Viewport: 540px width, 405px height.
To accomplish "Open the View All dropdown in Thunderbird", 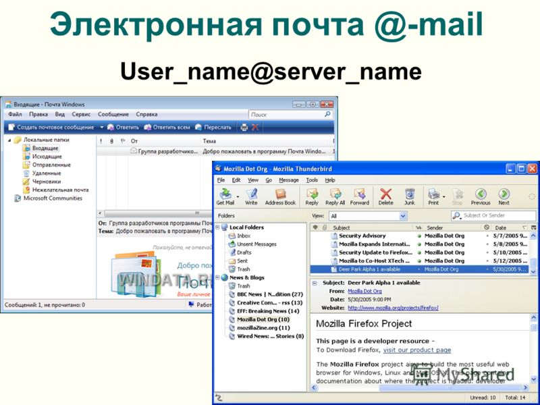I will [403, 216].
